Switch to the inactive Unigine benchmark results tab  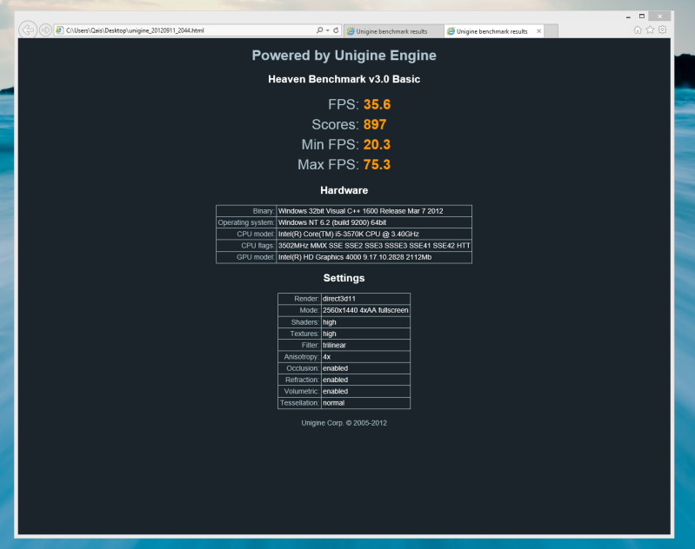coord(391,31)
